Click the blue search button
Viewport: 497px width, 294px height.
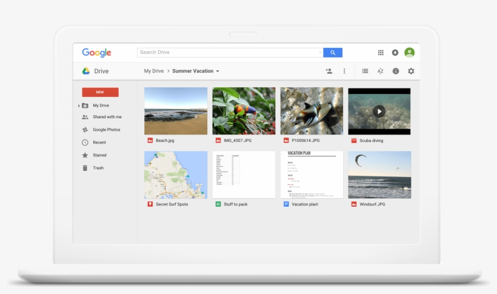pos(333,53)
